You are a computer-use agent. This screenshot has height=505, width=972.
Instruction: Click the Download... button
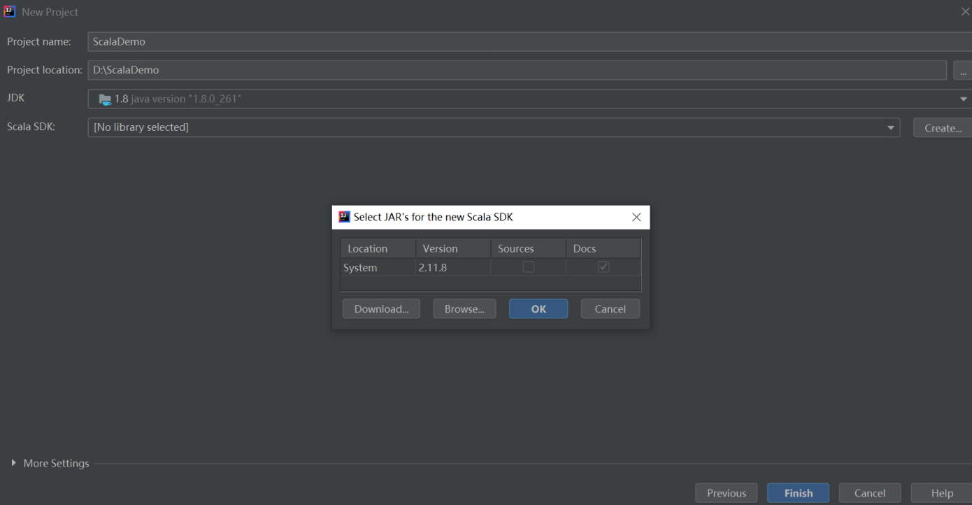(x=381, y=309)
